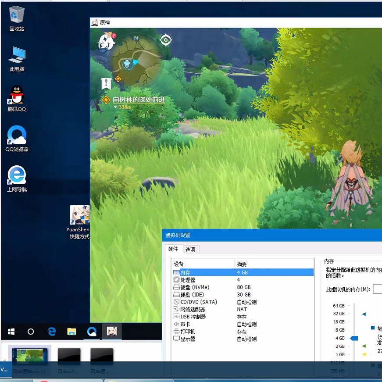Viewport: 382px width, 382px height.
Task: Select the 显示器 device row
Action: 243,339
